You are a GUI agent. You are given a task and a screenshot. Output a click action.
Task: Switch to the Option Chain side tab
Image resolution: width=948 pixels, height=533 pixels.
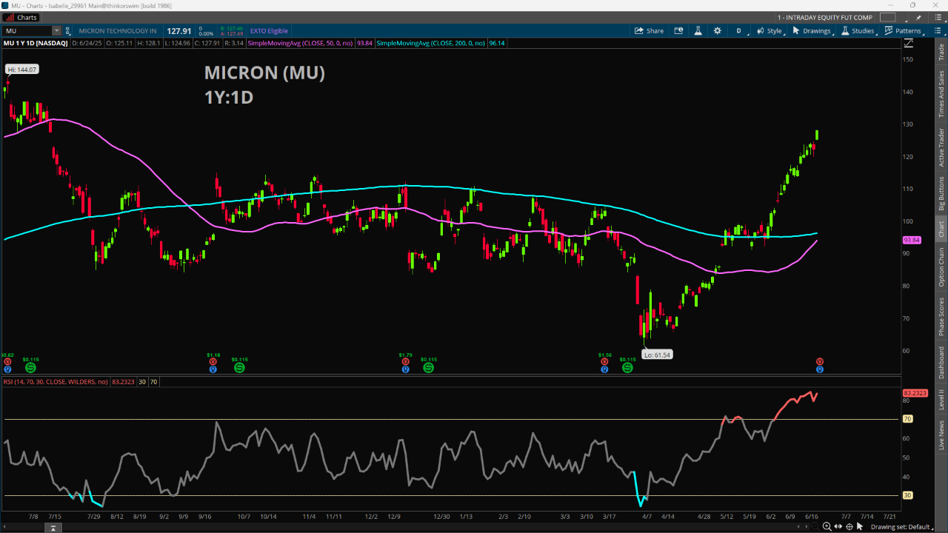[x=941, y=267]
